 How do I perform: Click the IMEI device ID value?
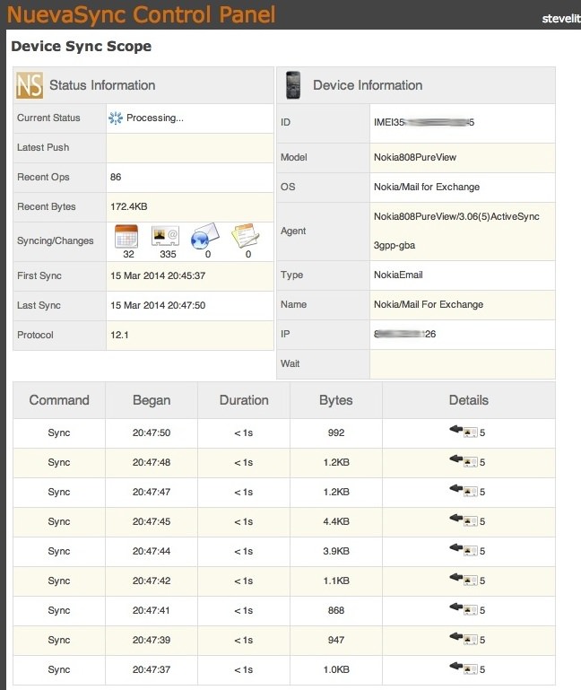point(424,122)
